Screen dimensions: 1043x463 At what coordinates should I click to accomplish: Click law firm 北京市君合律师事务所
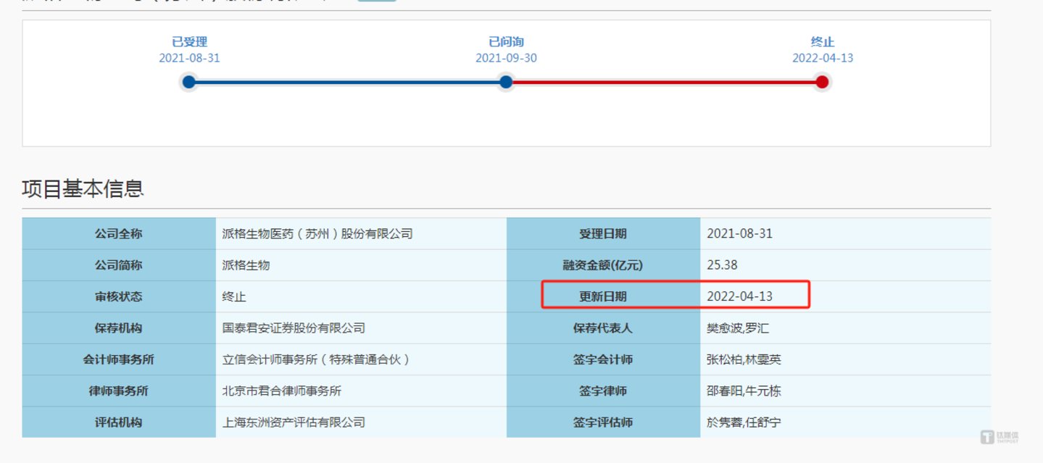(x=281, y=391)
